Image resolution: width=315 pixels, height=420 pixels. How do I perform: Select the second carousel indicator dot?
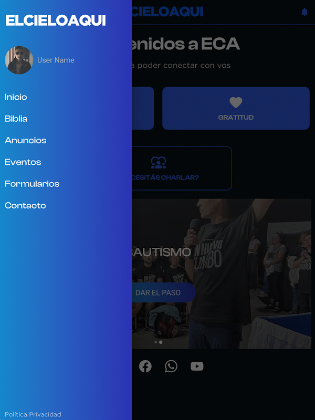point(161,342)
